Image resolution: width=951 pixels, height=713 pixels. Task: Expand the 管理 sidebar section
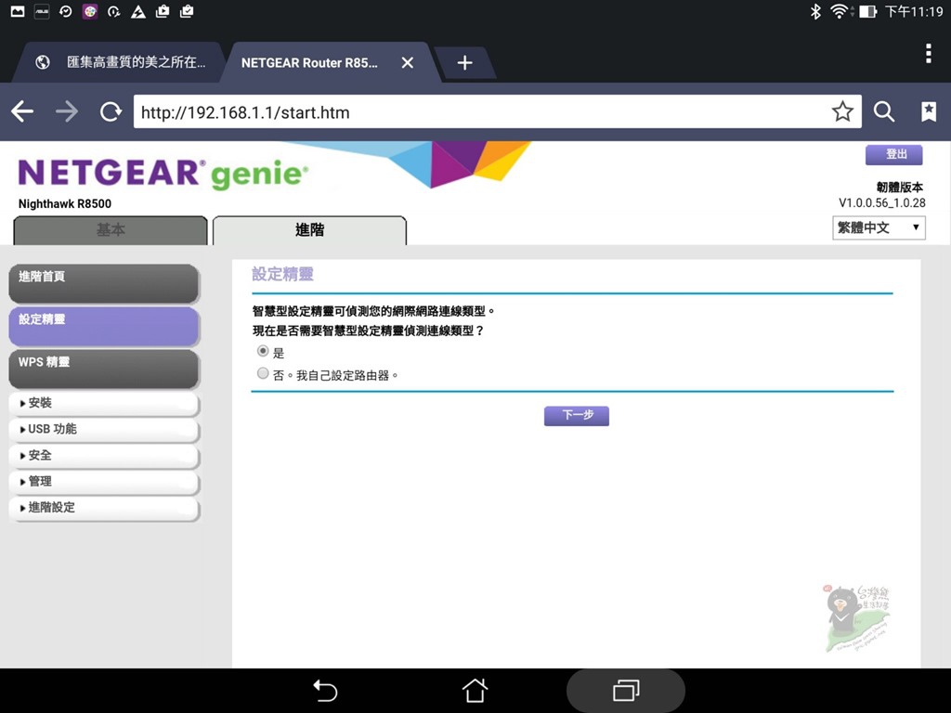104,482
